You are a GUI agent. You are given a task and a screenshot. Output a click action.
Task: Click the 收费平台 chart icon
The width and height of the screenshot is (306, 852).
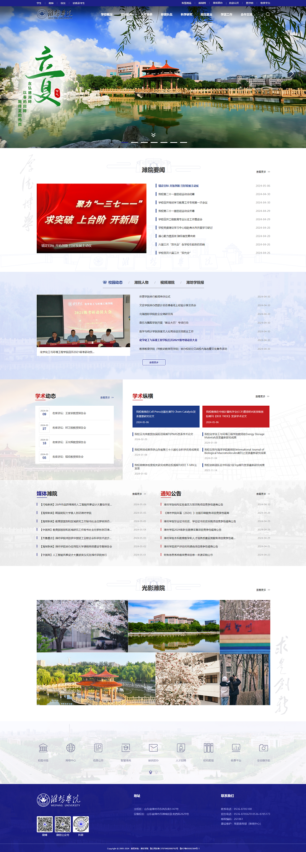236,748
